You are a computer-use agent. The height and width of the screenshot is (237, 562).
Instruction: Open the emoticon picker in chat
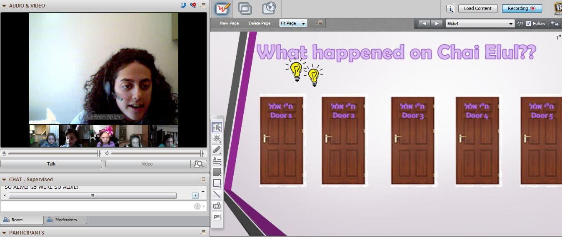point(199,206)
